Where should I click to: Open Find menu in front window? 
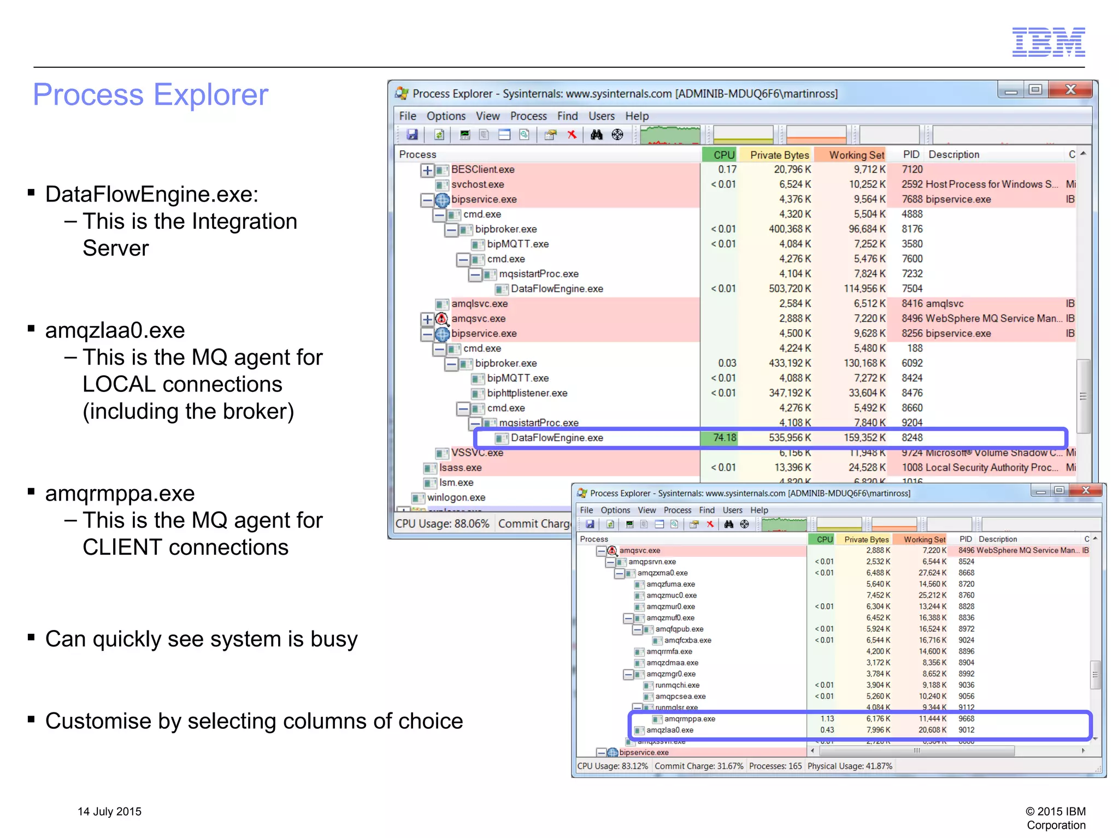[x=707, y=510]
